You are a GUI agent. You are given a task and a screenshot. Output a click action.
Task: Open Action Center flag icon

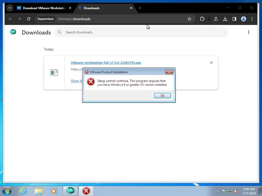(x=224, y=191)
